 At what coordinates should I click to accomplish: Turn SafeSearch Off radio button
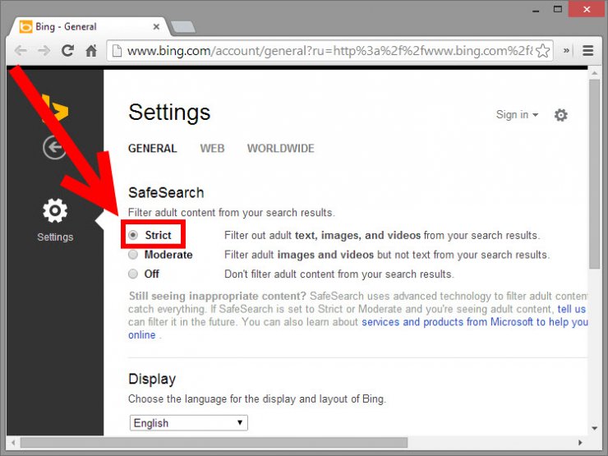pyautogui.click(x=133, y=274)
